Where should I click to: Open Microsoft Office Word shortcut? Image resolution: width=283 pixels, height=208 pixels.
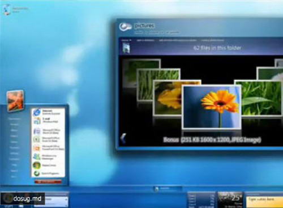tap(48, 131)
